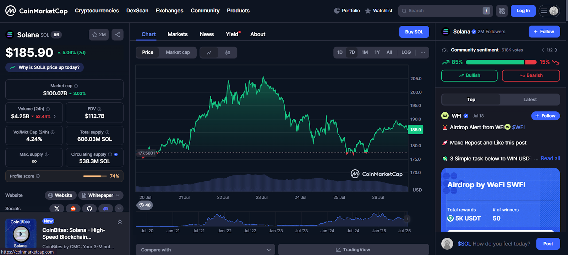Click the share icon next to Solana
Viewport: 568px width, 255px height.
click(x=118, y=34)
